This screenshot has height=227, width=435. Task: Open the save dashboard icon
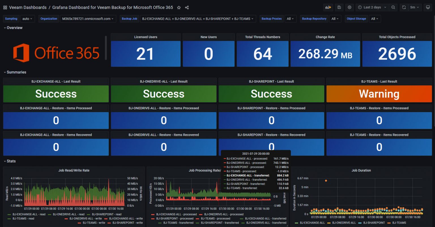tap(339, 7)
